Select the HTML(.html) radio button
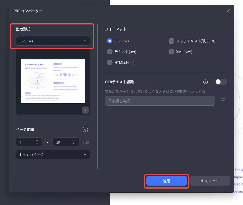This screenshot has width=243, height=205. point(110,62)
